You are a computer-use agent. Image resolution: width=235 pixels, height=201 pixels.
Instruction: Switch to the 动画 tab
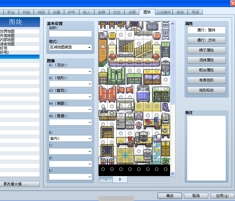132,12
